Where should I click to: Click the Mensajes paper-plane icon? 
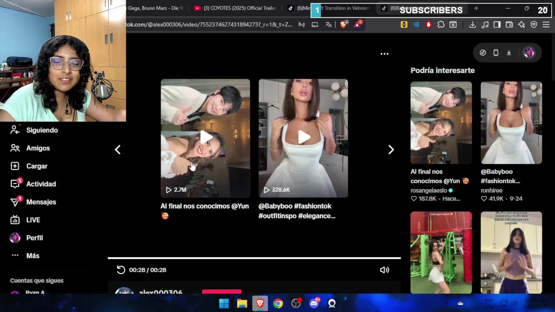click(15, 202)
